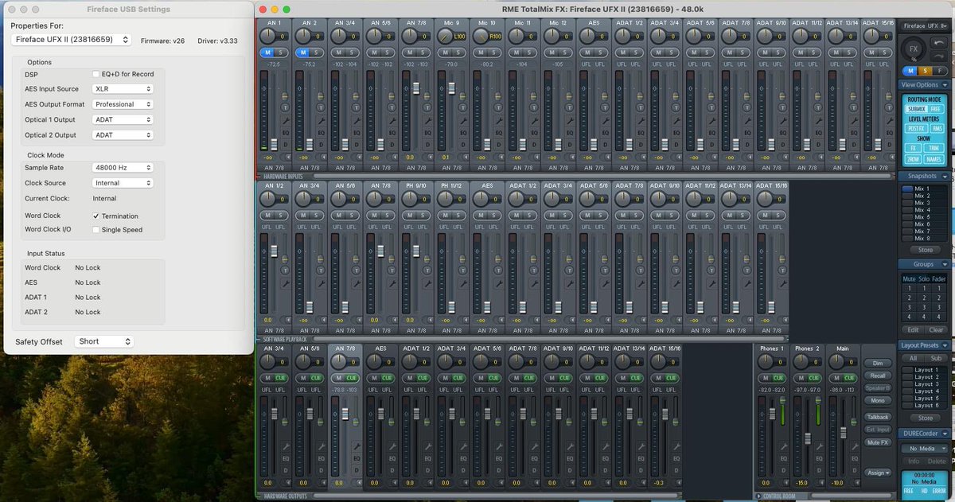
Task: Open the dynamics D on AN 7/8 input
Action: (x=427, y=145)
